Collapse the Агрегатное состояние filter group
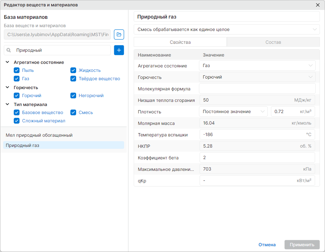 7,62
